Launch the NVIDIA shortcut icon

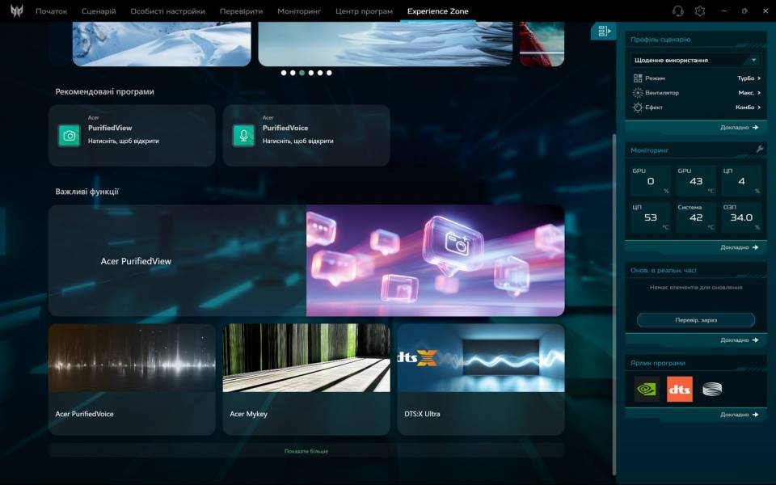tap(647, 389)
